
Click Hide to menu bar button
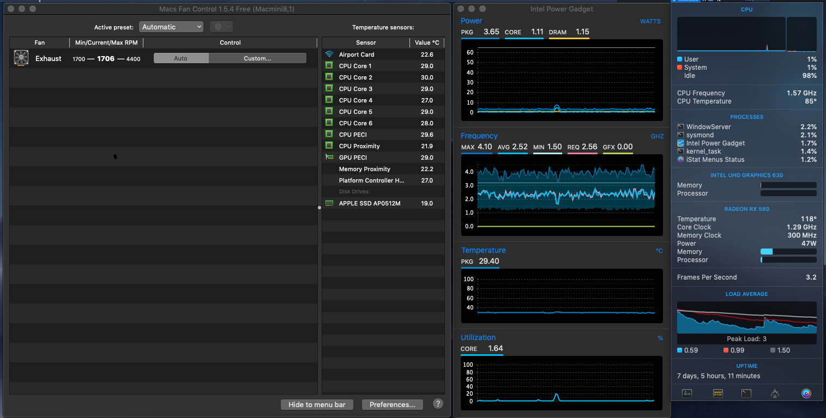[317, 404]
